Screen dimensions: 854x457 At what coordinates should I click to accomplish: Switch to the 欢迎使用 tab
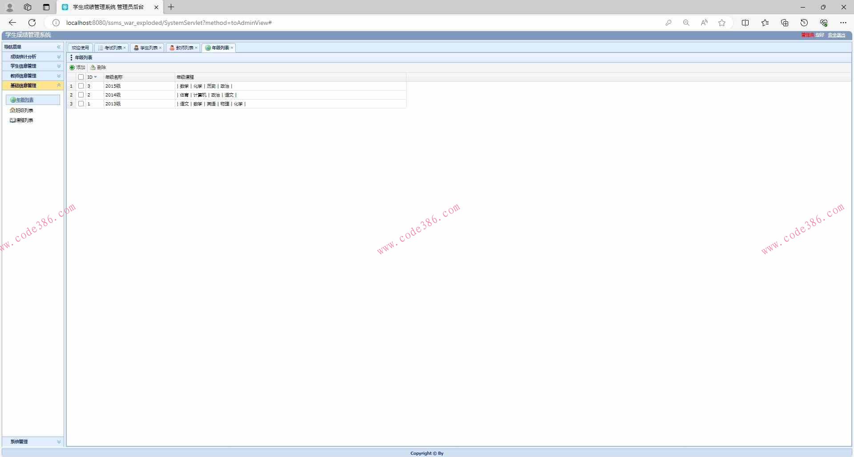[80, 48]
